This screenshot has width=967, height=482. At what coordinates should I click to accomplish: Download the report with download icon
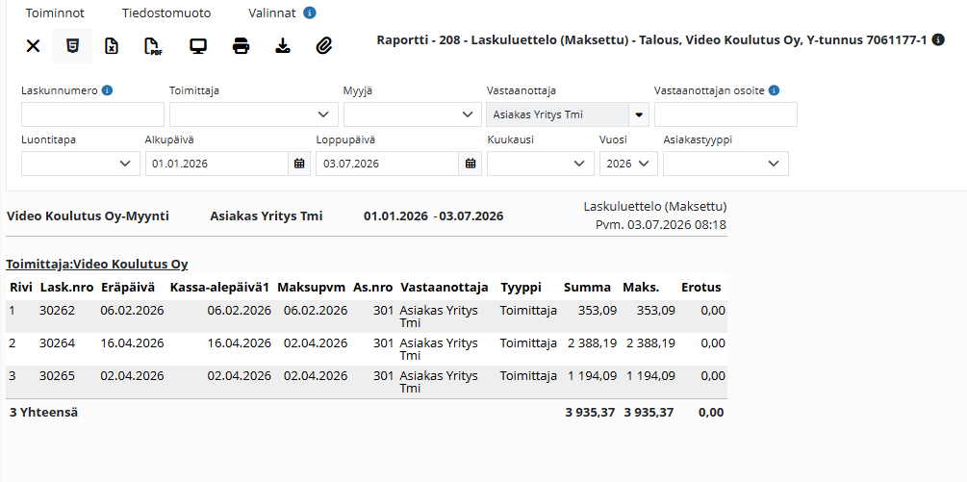coord(282,45)
